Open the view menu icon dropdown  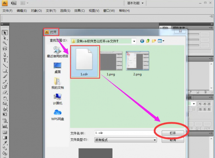tap(161, 41)
